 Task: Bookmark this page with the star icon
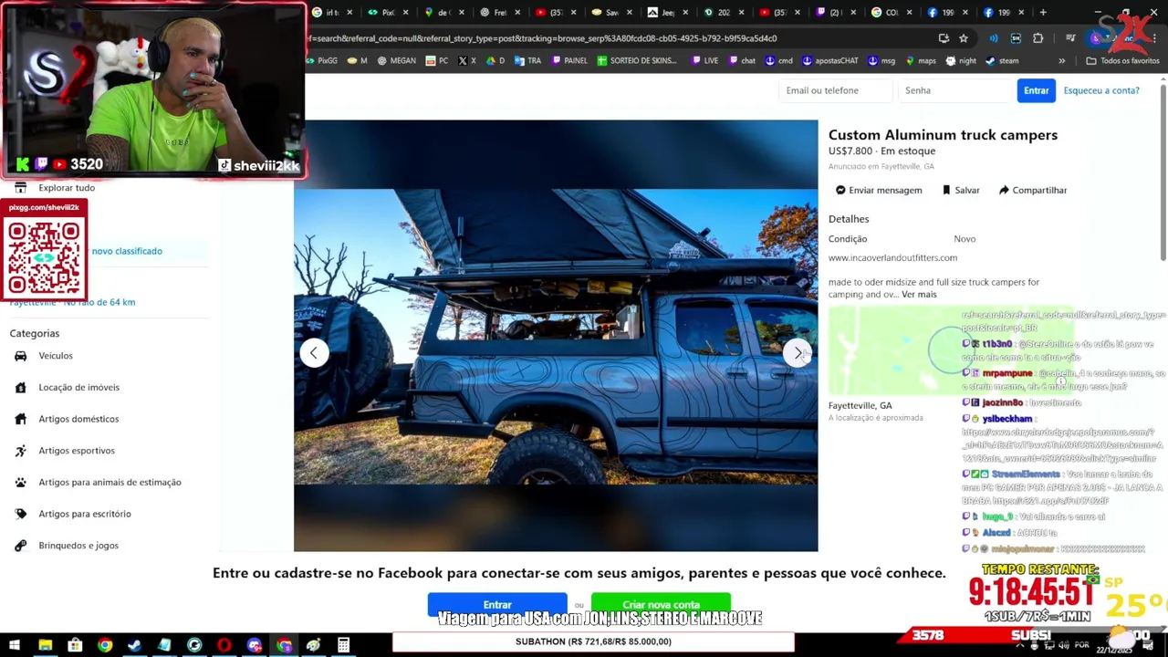tap(964, 38)
